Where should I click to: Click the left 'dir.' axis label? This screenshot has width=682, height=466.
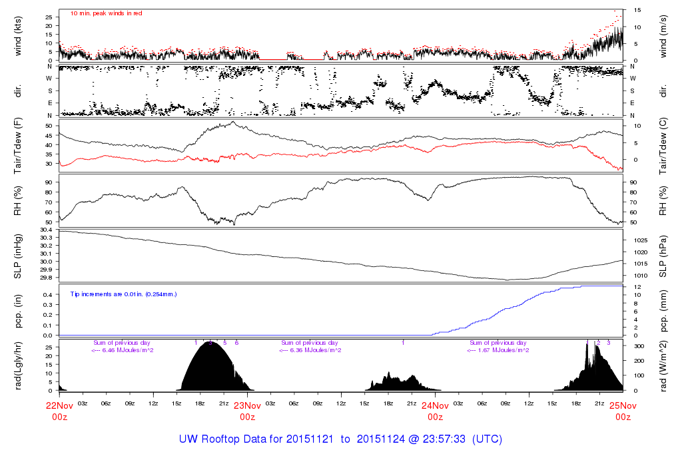pos(18,91)
